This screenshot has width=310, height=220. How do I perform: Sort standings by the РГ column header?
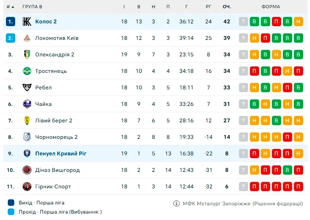209,7
